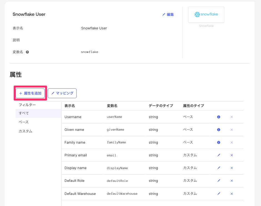Click the info icon for Username row
The image size is (261, 206).
pos(219,117)
